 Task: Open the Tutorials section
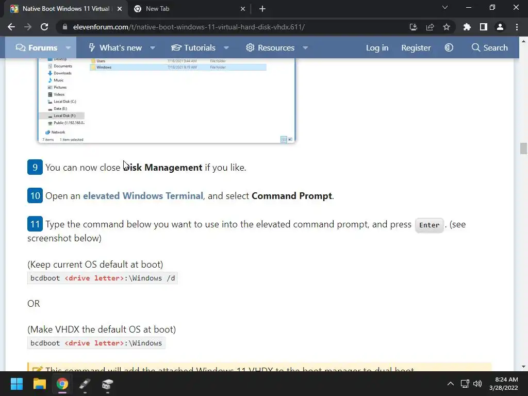[x=193, y=47]
